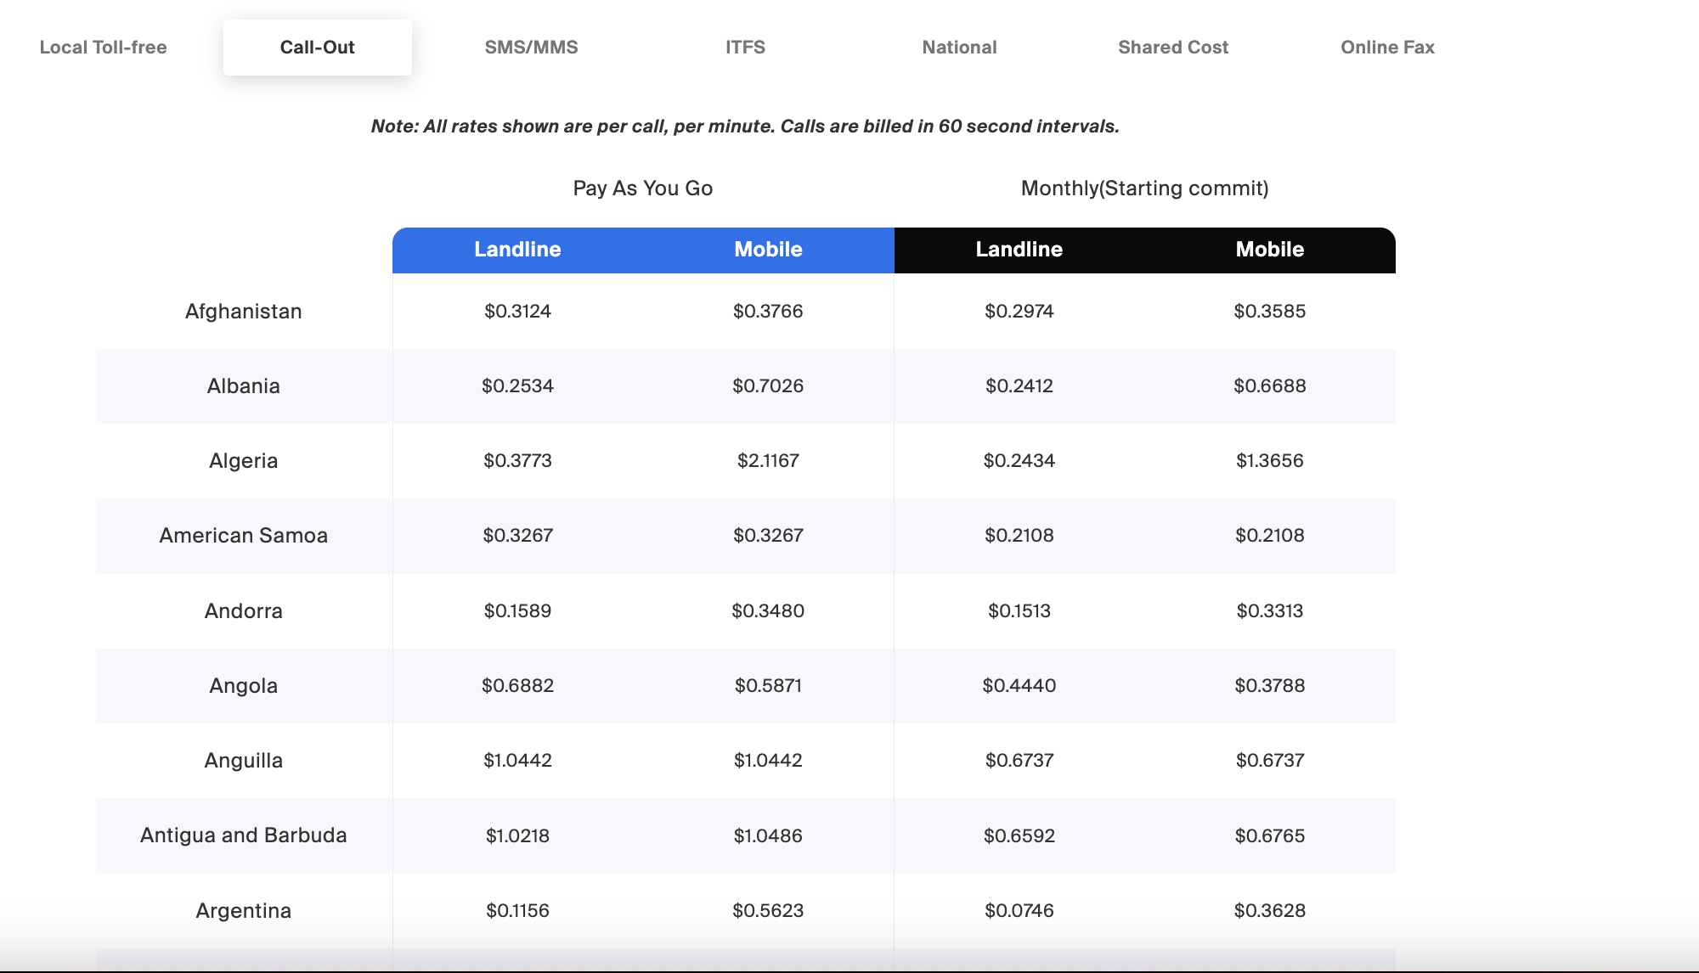Click the Monthly Mobile column header

coord(1270,250)
